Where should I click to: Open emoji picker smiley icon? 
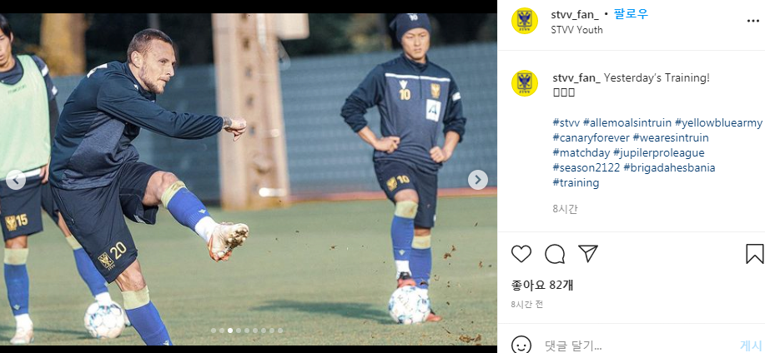point(521,346)
